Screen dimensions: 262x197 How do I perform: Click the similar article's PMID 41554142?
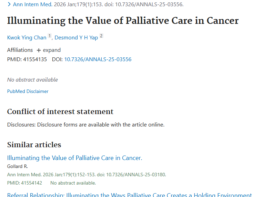(26, 183)
